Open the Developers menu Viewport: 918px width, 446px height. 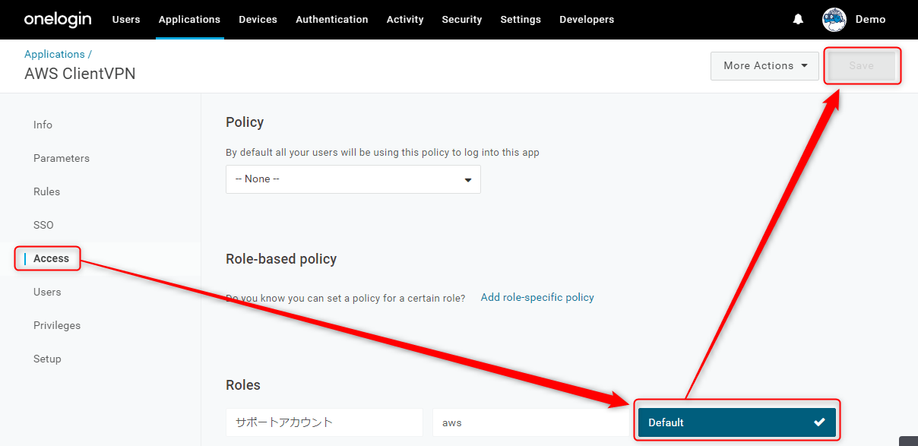pos(587,20)
